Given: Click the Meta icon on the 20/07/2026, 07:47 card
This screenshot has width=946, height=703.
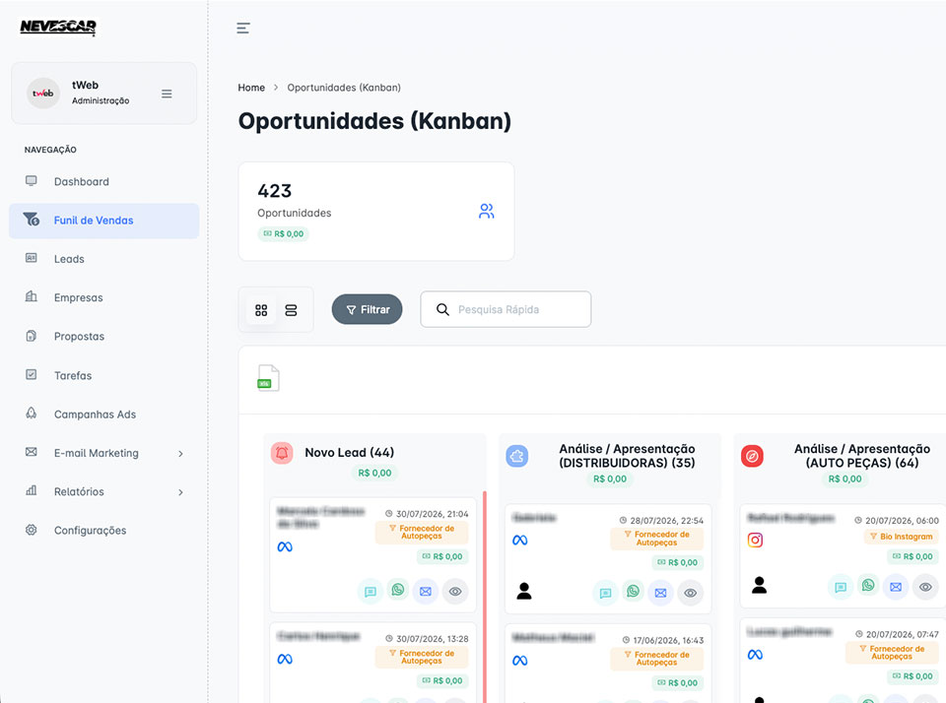Looking at the screenshot, I should tap(756, 655).
